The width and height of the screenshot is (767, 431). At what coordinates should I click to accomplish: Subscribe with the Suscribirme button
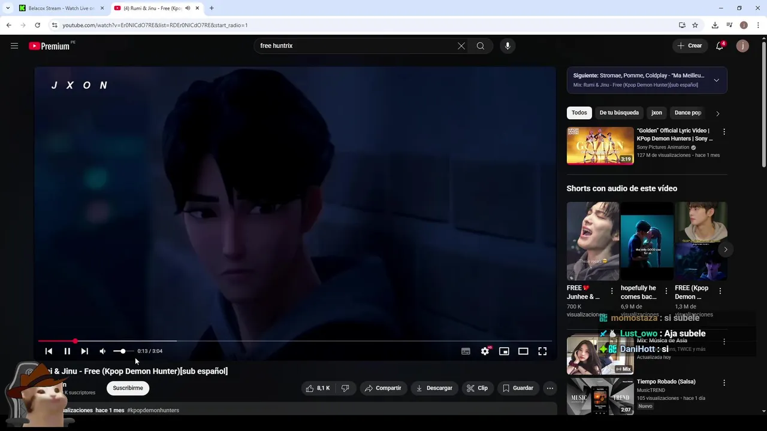(128, 388)
